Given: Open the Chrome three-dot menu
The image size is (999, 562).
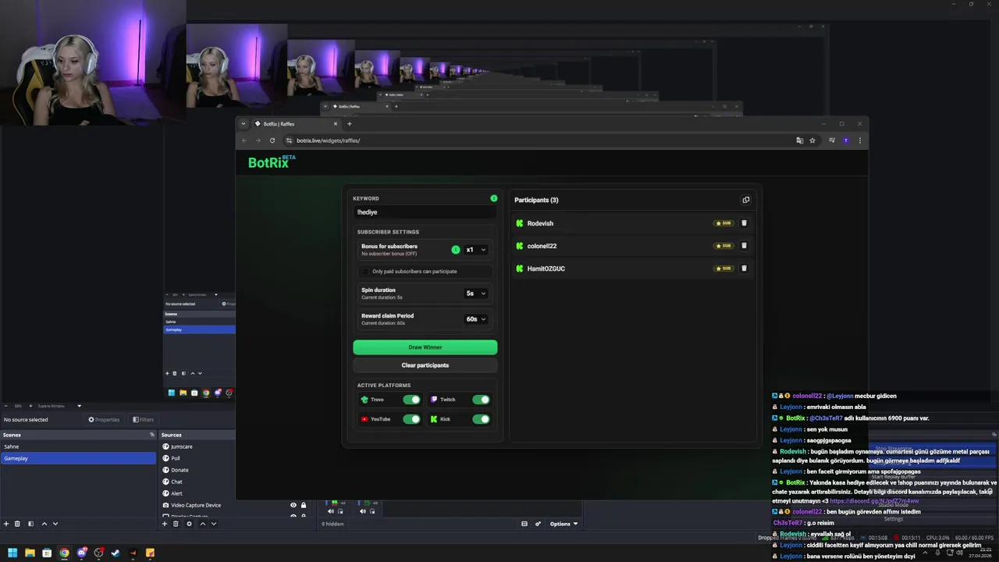Looking at the screenshot, I should (x=859, y=140).
